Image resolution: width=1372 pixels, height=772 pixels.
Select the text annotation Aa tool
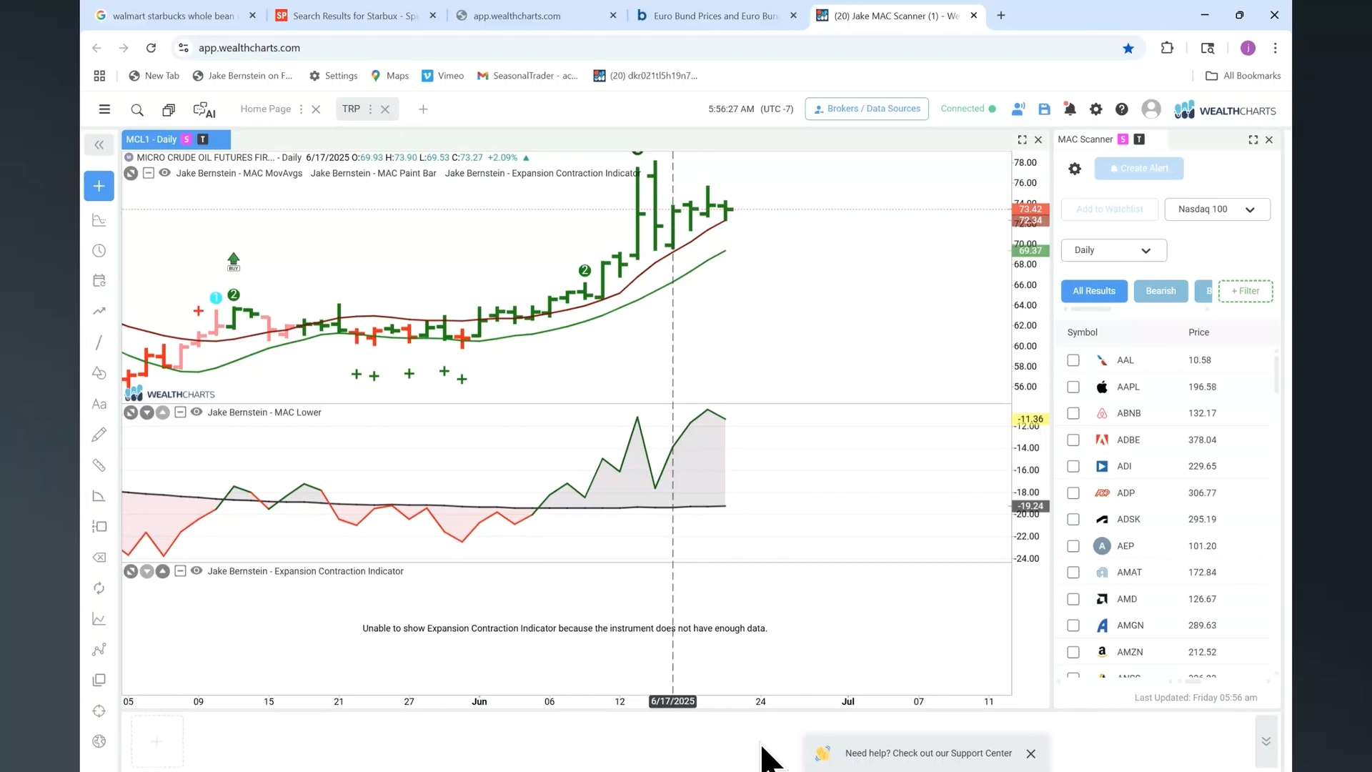click(99, 404)
